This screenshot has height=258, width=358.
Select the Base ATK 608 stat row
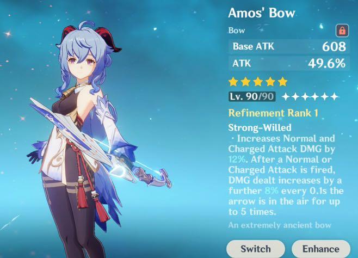pos(289,46)
